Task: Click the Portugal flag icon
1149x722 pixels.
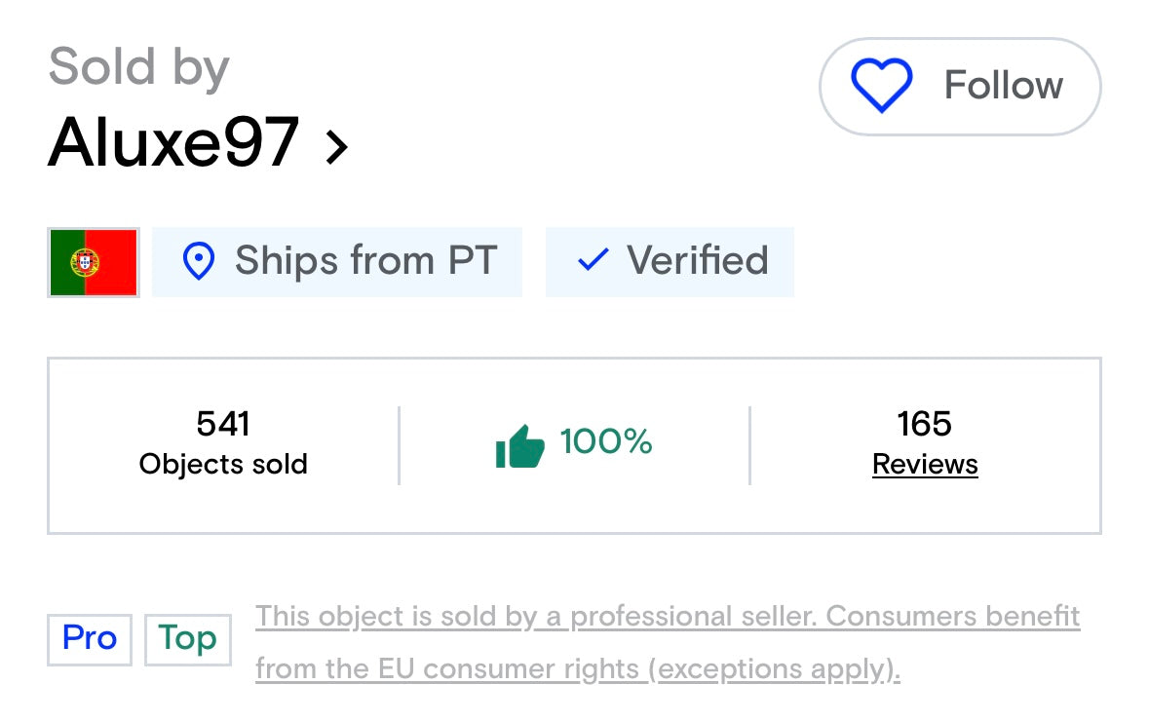Action: 94,262
